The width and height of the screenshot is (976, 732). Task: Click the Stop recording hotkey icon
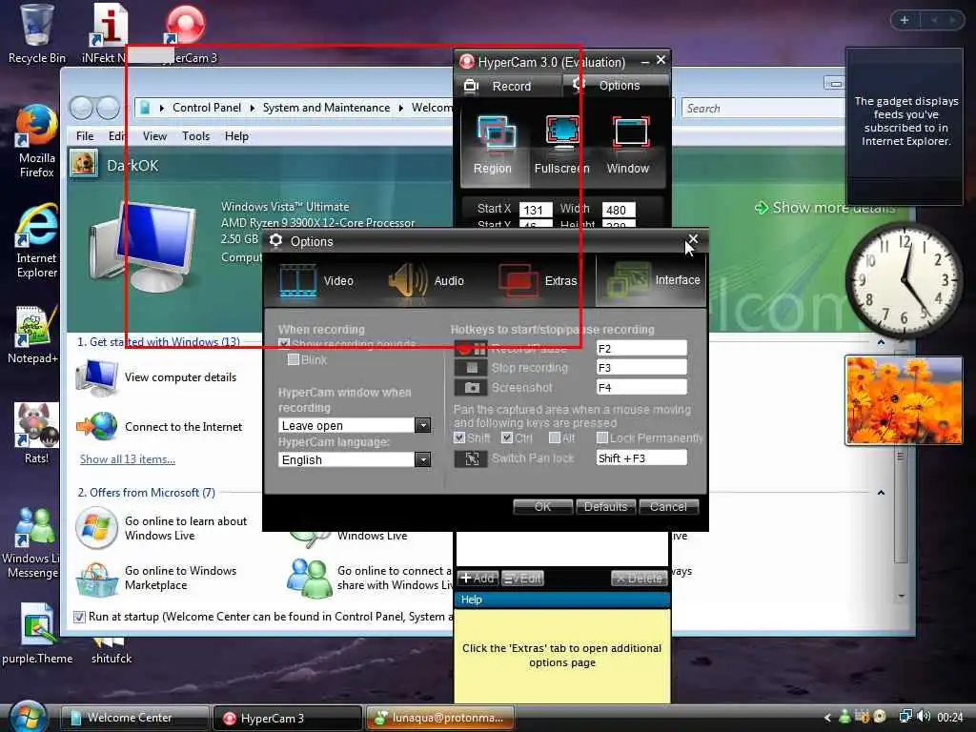pyautogui.click(x=471, y=368)
